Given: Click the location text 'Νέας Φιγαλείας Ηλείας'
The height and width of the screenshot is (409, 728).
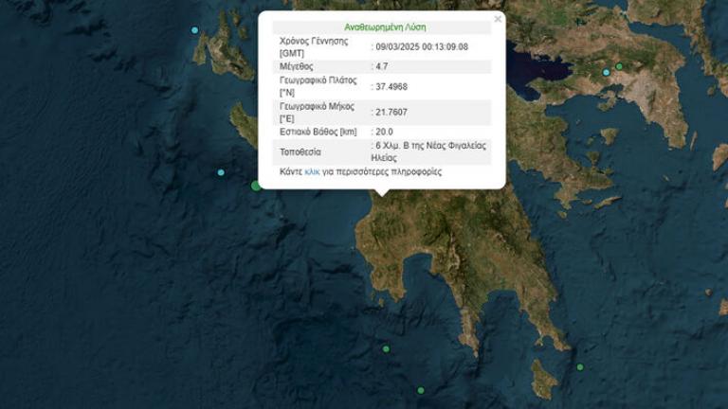Looking at the screenshot, I should 433,151.
